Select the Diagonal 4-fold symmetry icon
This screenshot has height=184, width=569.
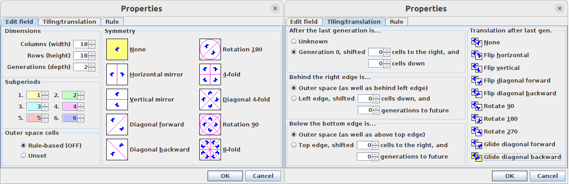pyautogui.click(x=210, y=99)
